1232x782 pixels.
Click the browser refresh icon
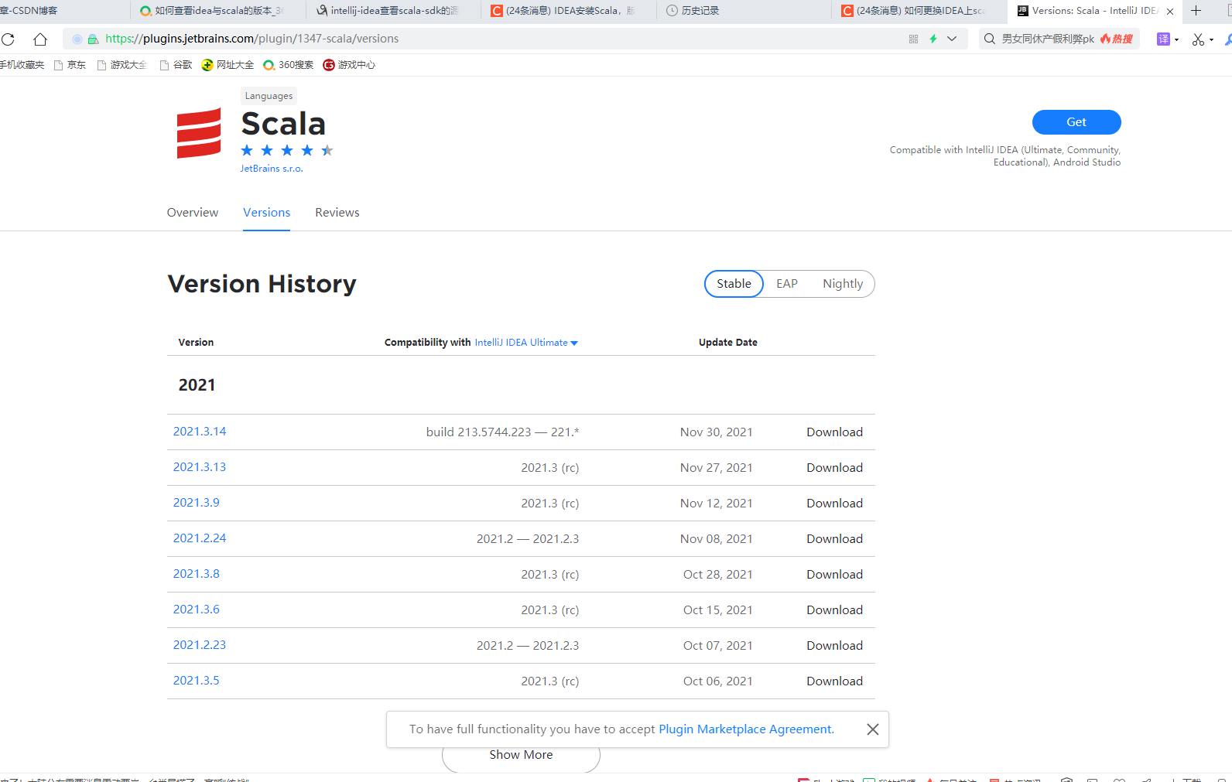click(x=8, y=39)
